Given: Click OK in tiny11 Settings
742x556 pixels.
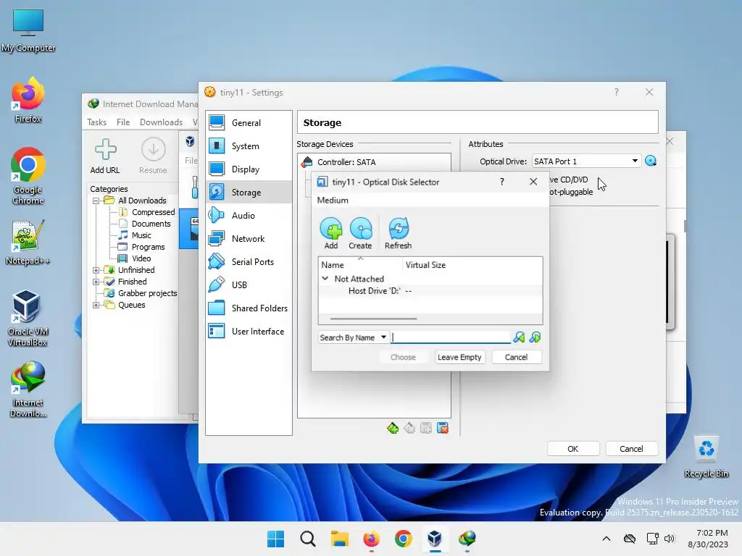Looking at the screenshot, I should coord(573,449).
